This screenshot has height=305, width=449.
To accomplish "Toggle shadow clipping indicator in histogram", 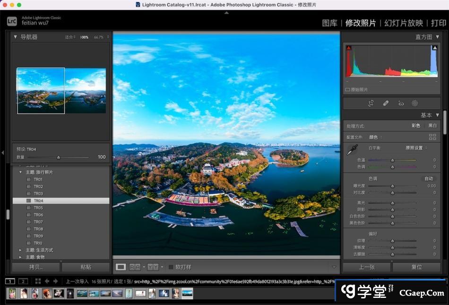I will click(349, 48).
